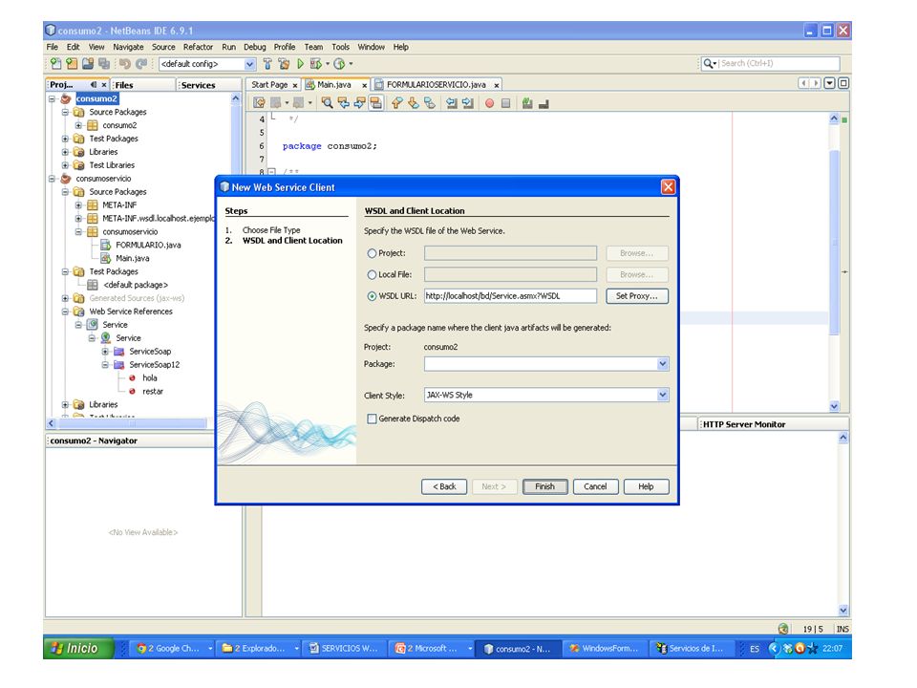The height and width of the screenshot is (688, 917).
Task: Switch to the Start Page tab
Action: [x=274, y=85]
